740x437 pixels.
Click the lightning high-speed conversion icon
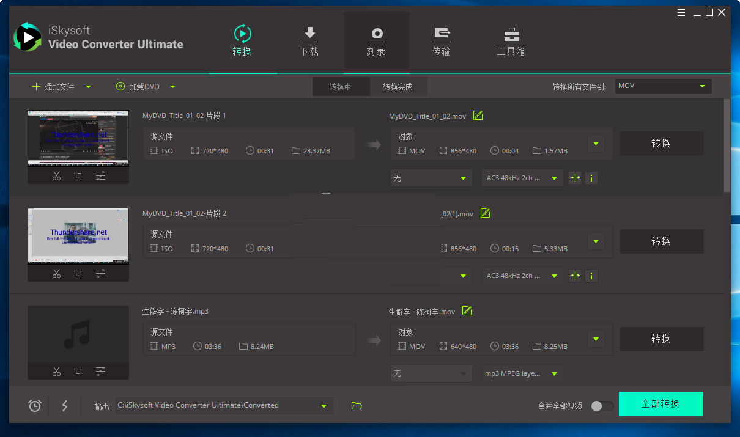(x=65, y=405)
